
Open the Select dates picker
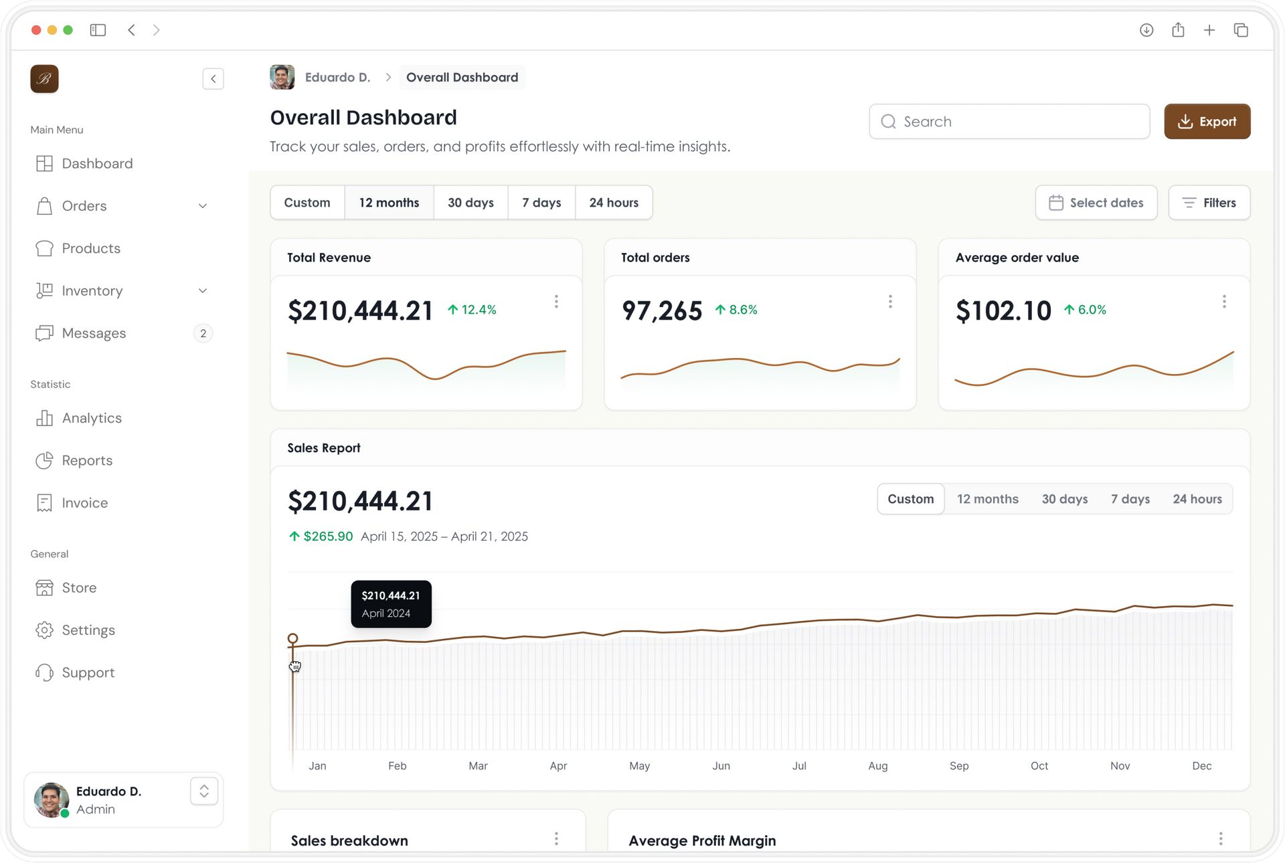point(1096,203)
